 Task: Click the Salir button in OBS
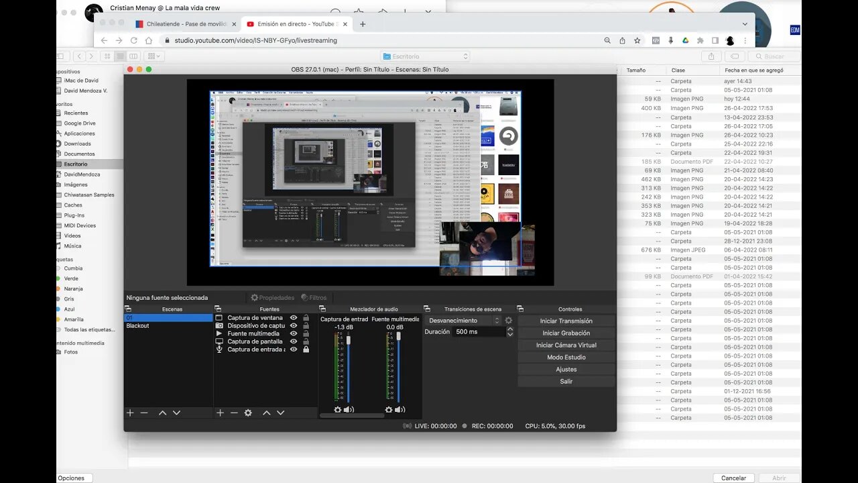pos(566,381)
